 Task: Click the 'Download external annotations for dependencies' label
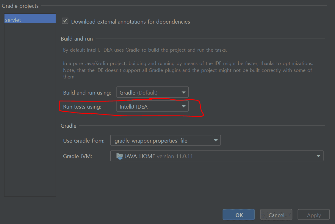pos(130,21)
